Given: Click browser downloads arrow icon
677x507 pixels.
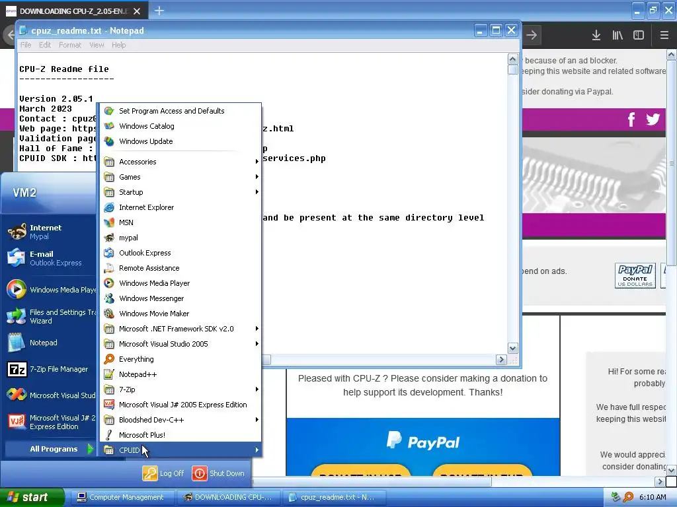Looking at the screenshot, I should pyautogui.click(x=596, y=35).
